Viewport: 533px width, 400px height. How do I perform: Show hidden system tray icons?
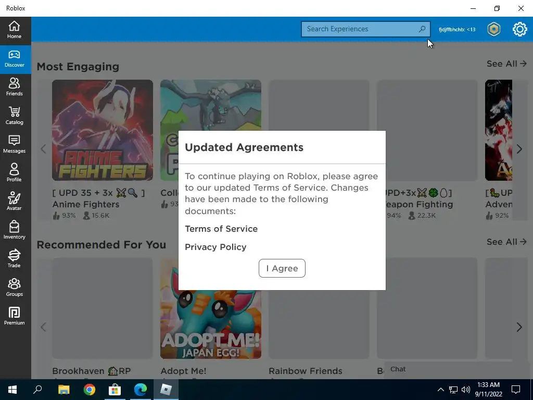tap(440, 390)
